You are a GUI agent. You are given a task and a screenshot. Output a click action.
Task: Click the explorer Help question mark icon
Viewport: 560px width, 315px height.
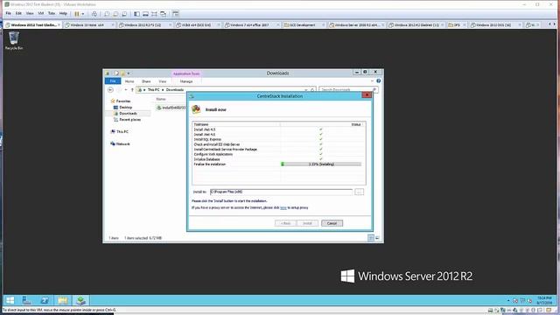pyautogui.click(x=379, y=81)
